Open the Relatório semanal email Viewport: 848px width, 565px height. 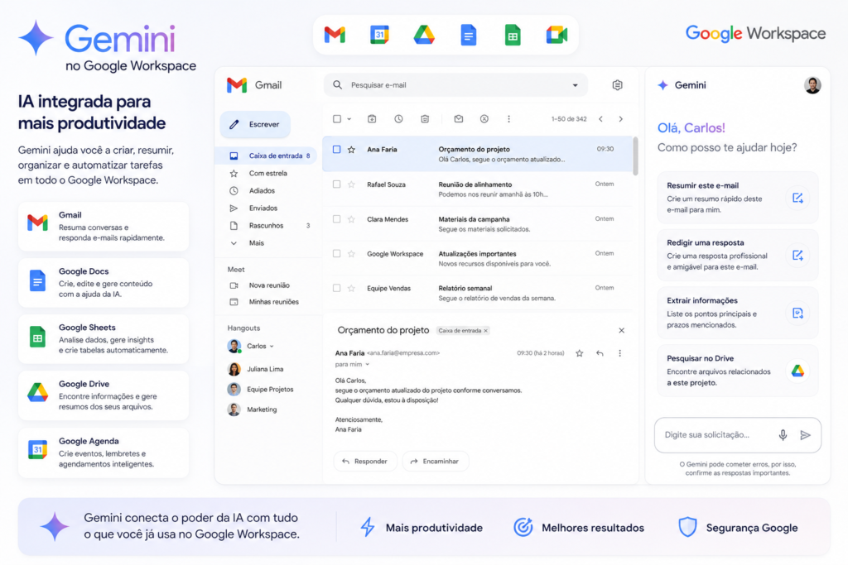[x=478, y=293]
